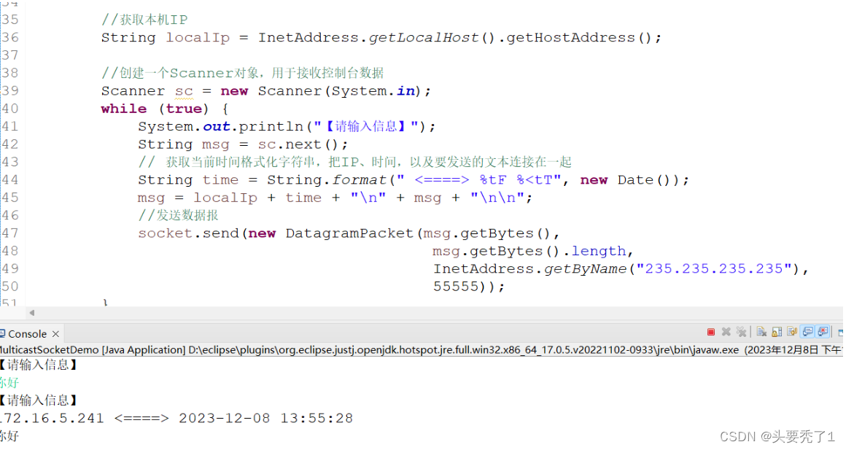Screen dimensions: 846x450
Task: Clear the console output
Action: tap(761, 333)
